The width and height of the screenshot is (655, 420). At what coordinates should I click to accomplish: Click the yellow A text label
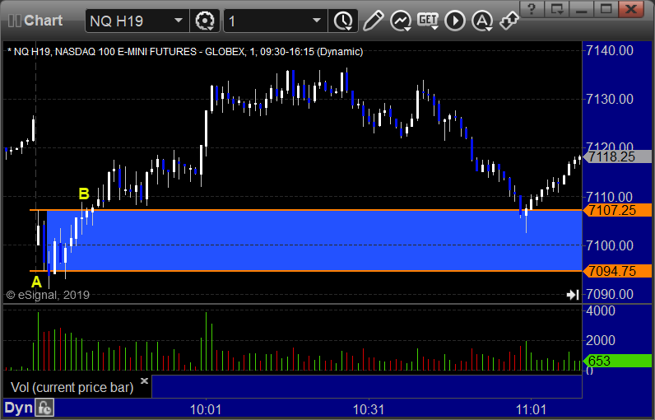(x=37, y=282)
